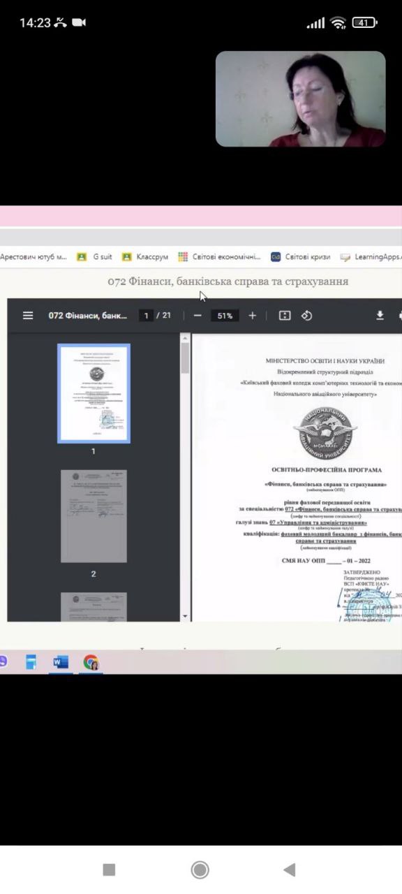Click the 51% zoom level field
This screenshot has height=894, width=402.
coord(224,316)
